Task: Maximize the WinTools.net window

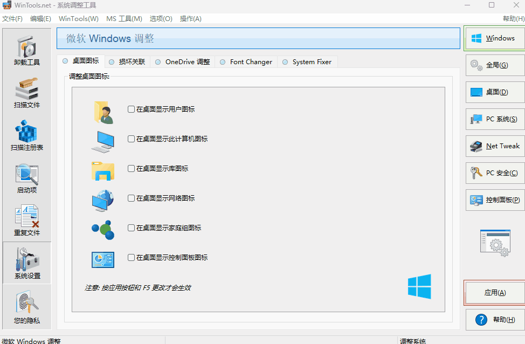Action: pos(492,5)
